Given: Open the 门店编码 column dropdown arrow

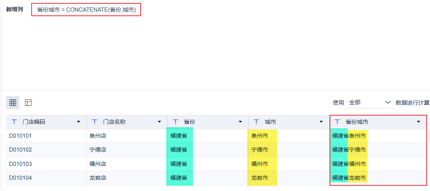Looking at the screenshot, I should pos(79,122).
